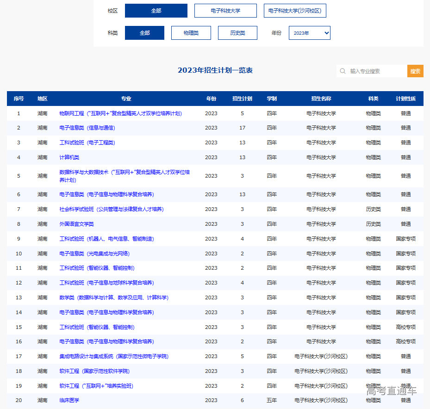Open 社会科学试验班 major link

pos(111,209)
